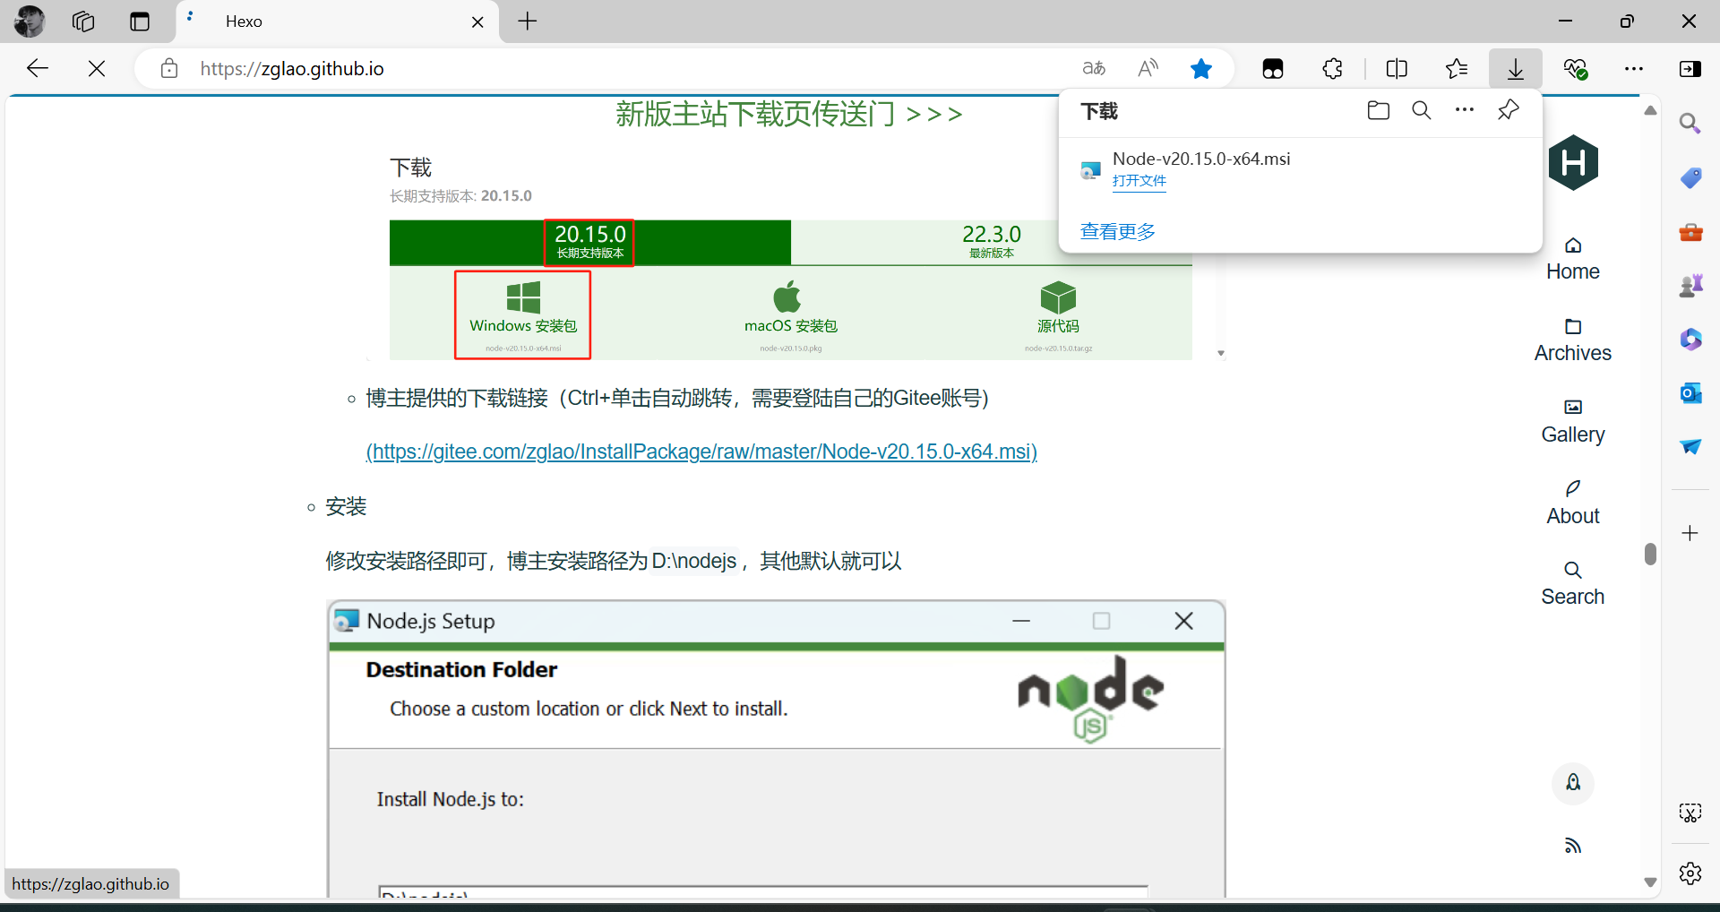Toggle the favorites star for this page
The image size is (1720, 912).
click(1201, 68)
